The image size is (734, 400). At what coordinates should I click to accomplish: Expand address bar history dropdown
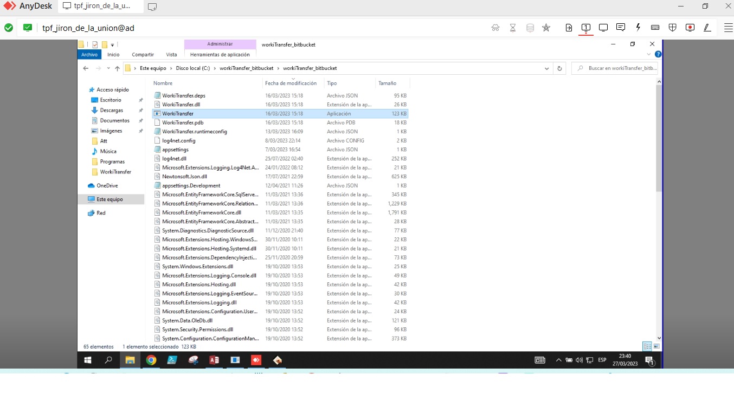(547, 68)
